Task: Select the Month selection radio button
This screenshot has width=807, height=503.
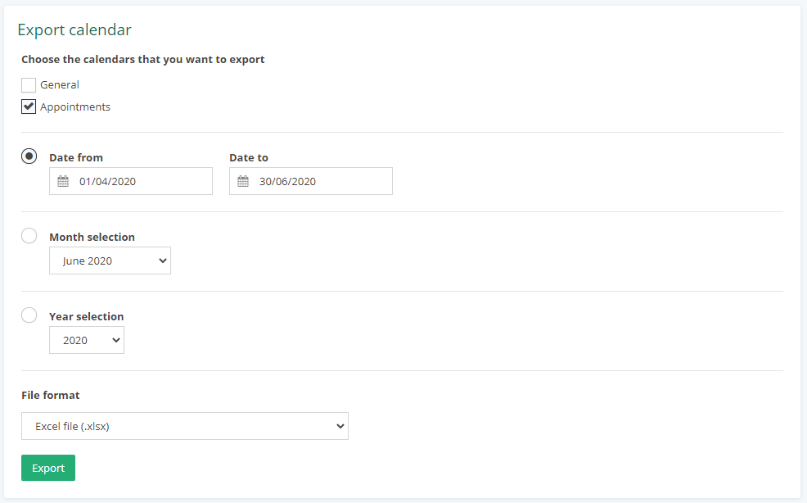Action: 29,235
